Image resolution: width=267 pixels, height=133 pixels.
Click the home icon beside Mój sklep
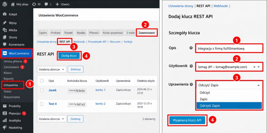13,4
